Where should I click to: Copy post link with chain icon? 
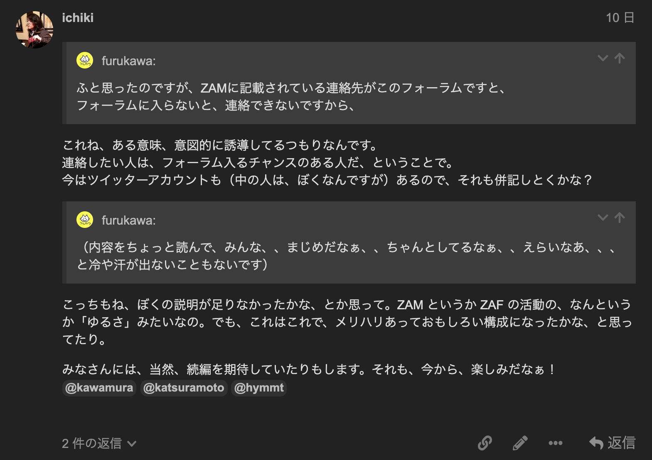[x=485, y=443]
